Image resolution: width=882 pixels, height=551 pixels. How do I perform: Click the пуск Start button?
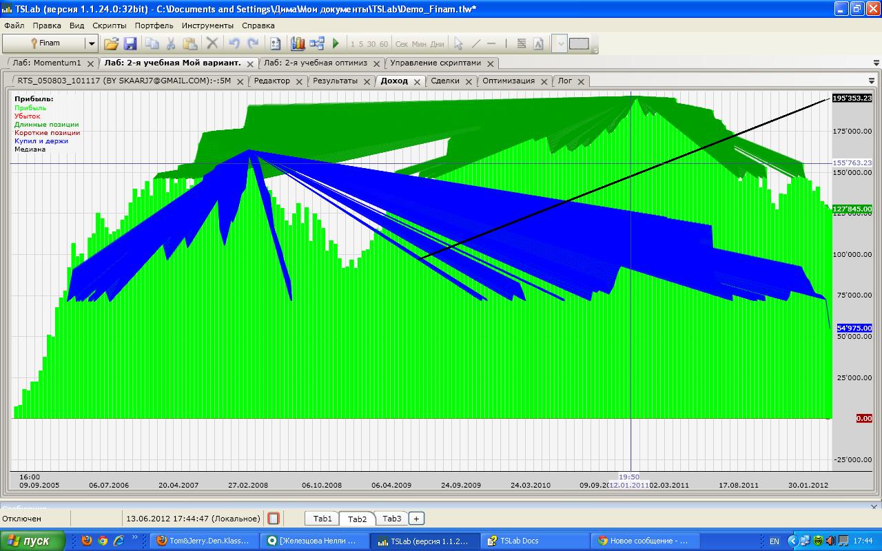pyautogui.click(x=33, y=541)
